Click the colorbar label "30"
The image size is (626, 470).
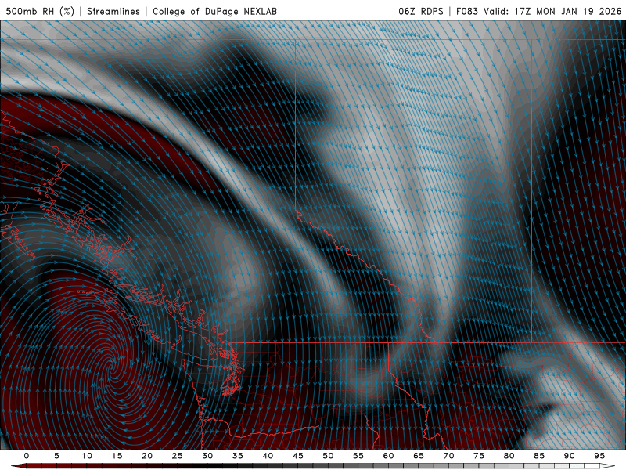(207, 456)
